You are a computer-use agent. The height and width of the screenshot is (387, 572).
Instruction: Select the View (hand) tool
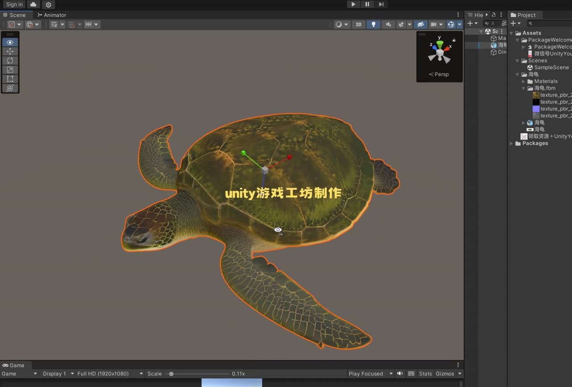pyautogui.click(x=10, y=42)
